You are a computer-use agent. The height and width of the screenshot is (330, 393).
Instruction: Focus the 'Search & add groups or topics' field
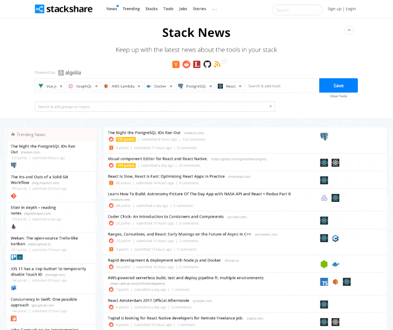click(x=155, y=107)
